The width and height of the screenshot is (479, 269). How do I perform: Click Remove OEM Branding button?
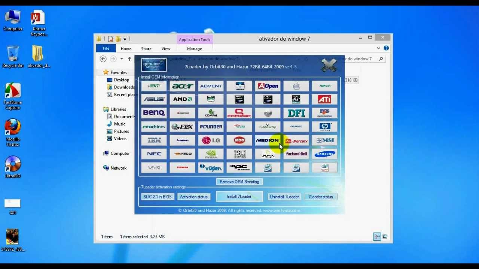[x=239, y=182]
